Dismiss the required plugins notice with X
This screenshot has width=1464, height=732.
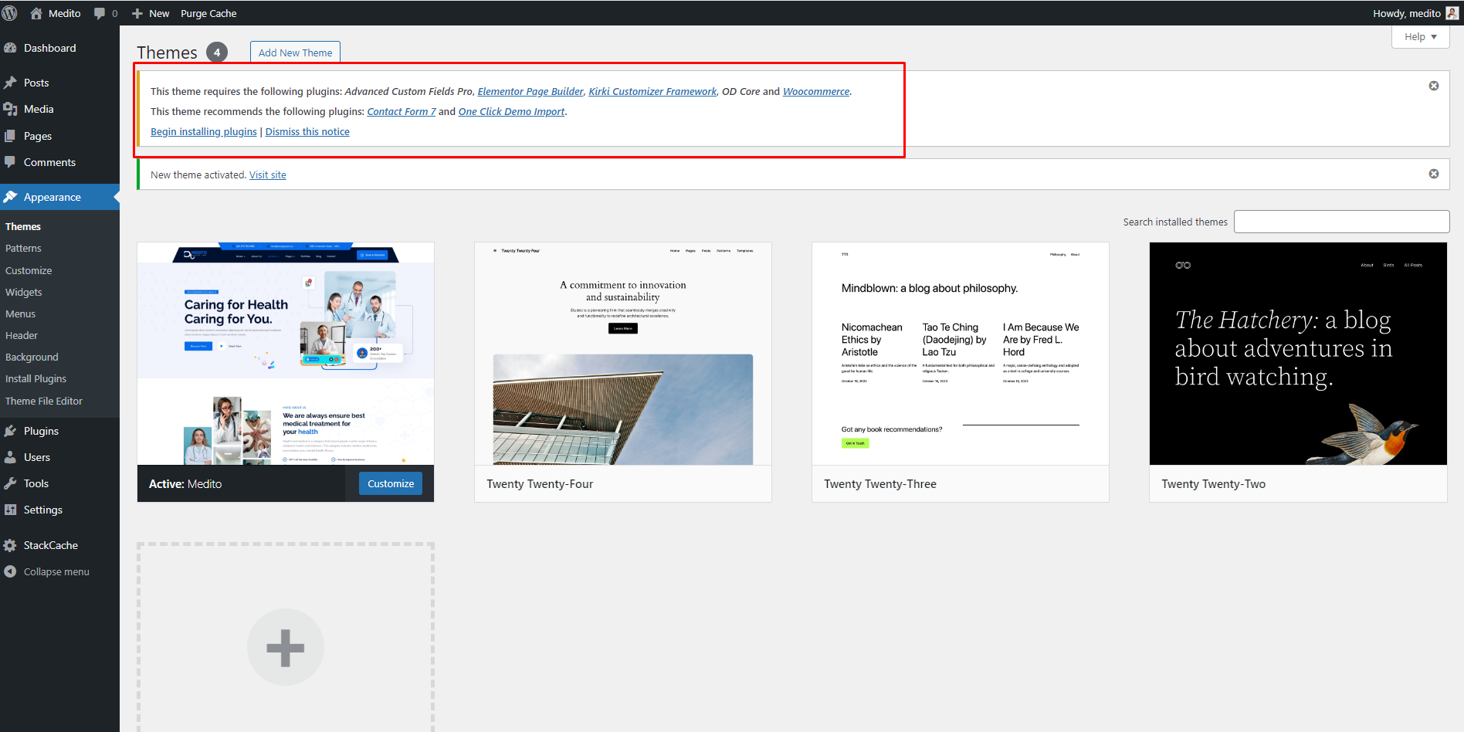point(1433,86)
